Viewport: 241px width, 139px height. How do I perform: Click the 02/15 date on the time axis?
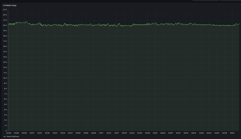(39, 133)
